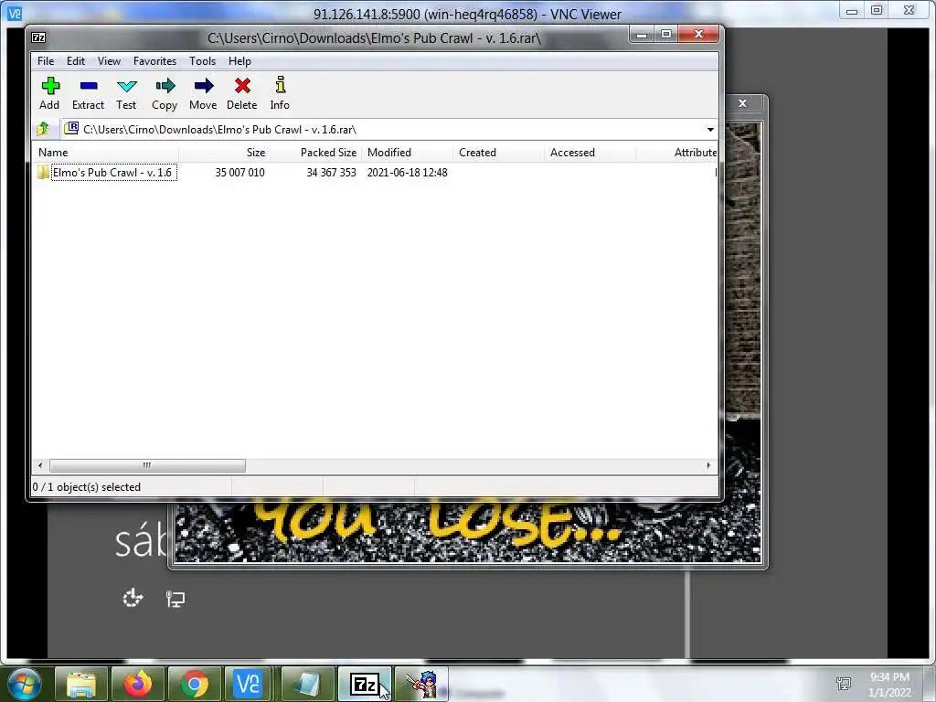Close the 7-Zip archive window
This screenshot has width=936, height=702.
click(699, 35)
